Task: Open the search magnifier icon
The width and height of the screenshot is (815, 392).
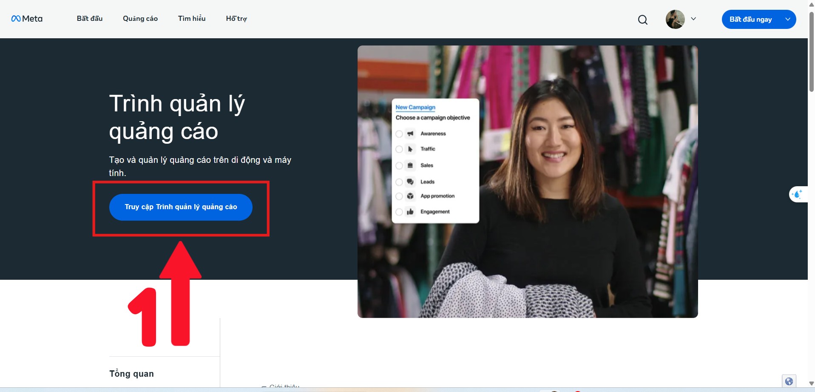Action: [x=643, y=20]
